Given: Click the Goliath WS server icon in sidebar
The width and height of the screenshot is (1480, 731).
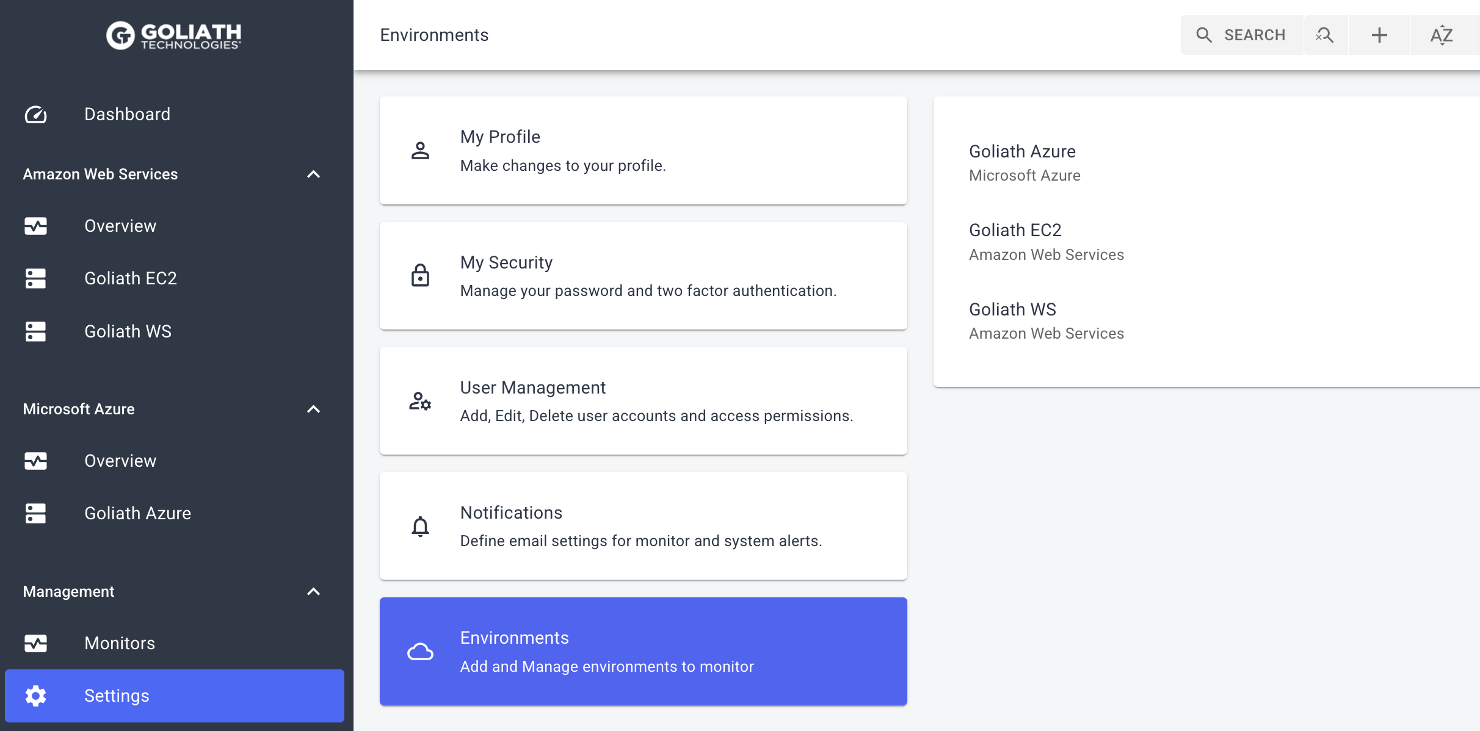Looking at the screenshot, I should [35, 331].
